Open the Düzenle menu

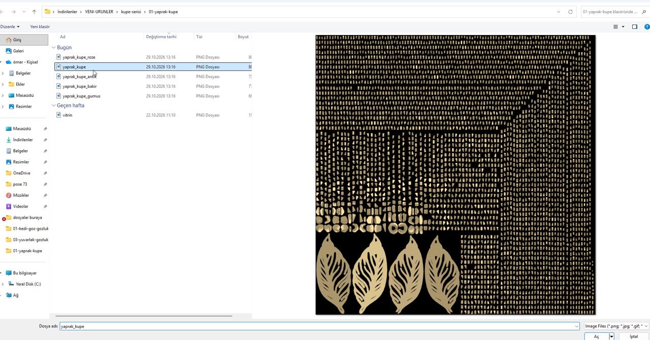coord(10,26)
